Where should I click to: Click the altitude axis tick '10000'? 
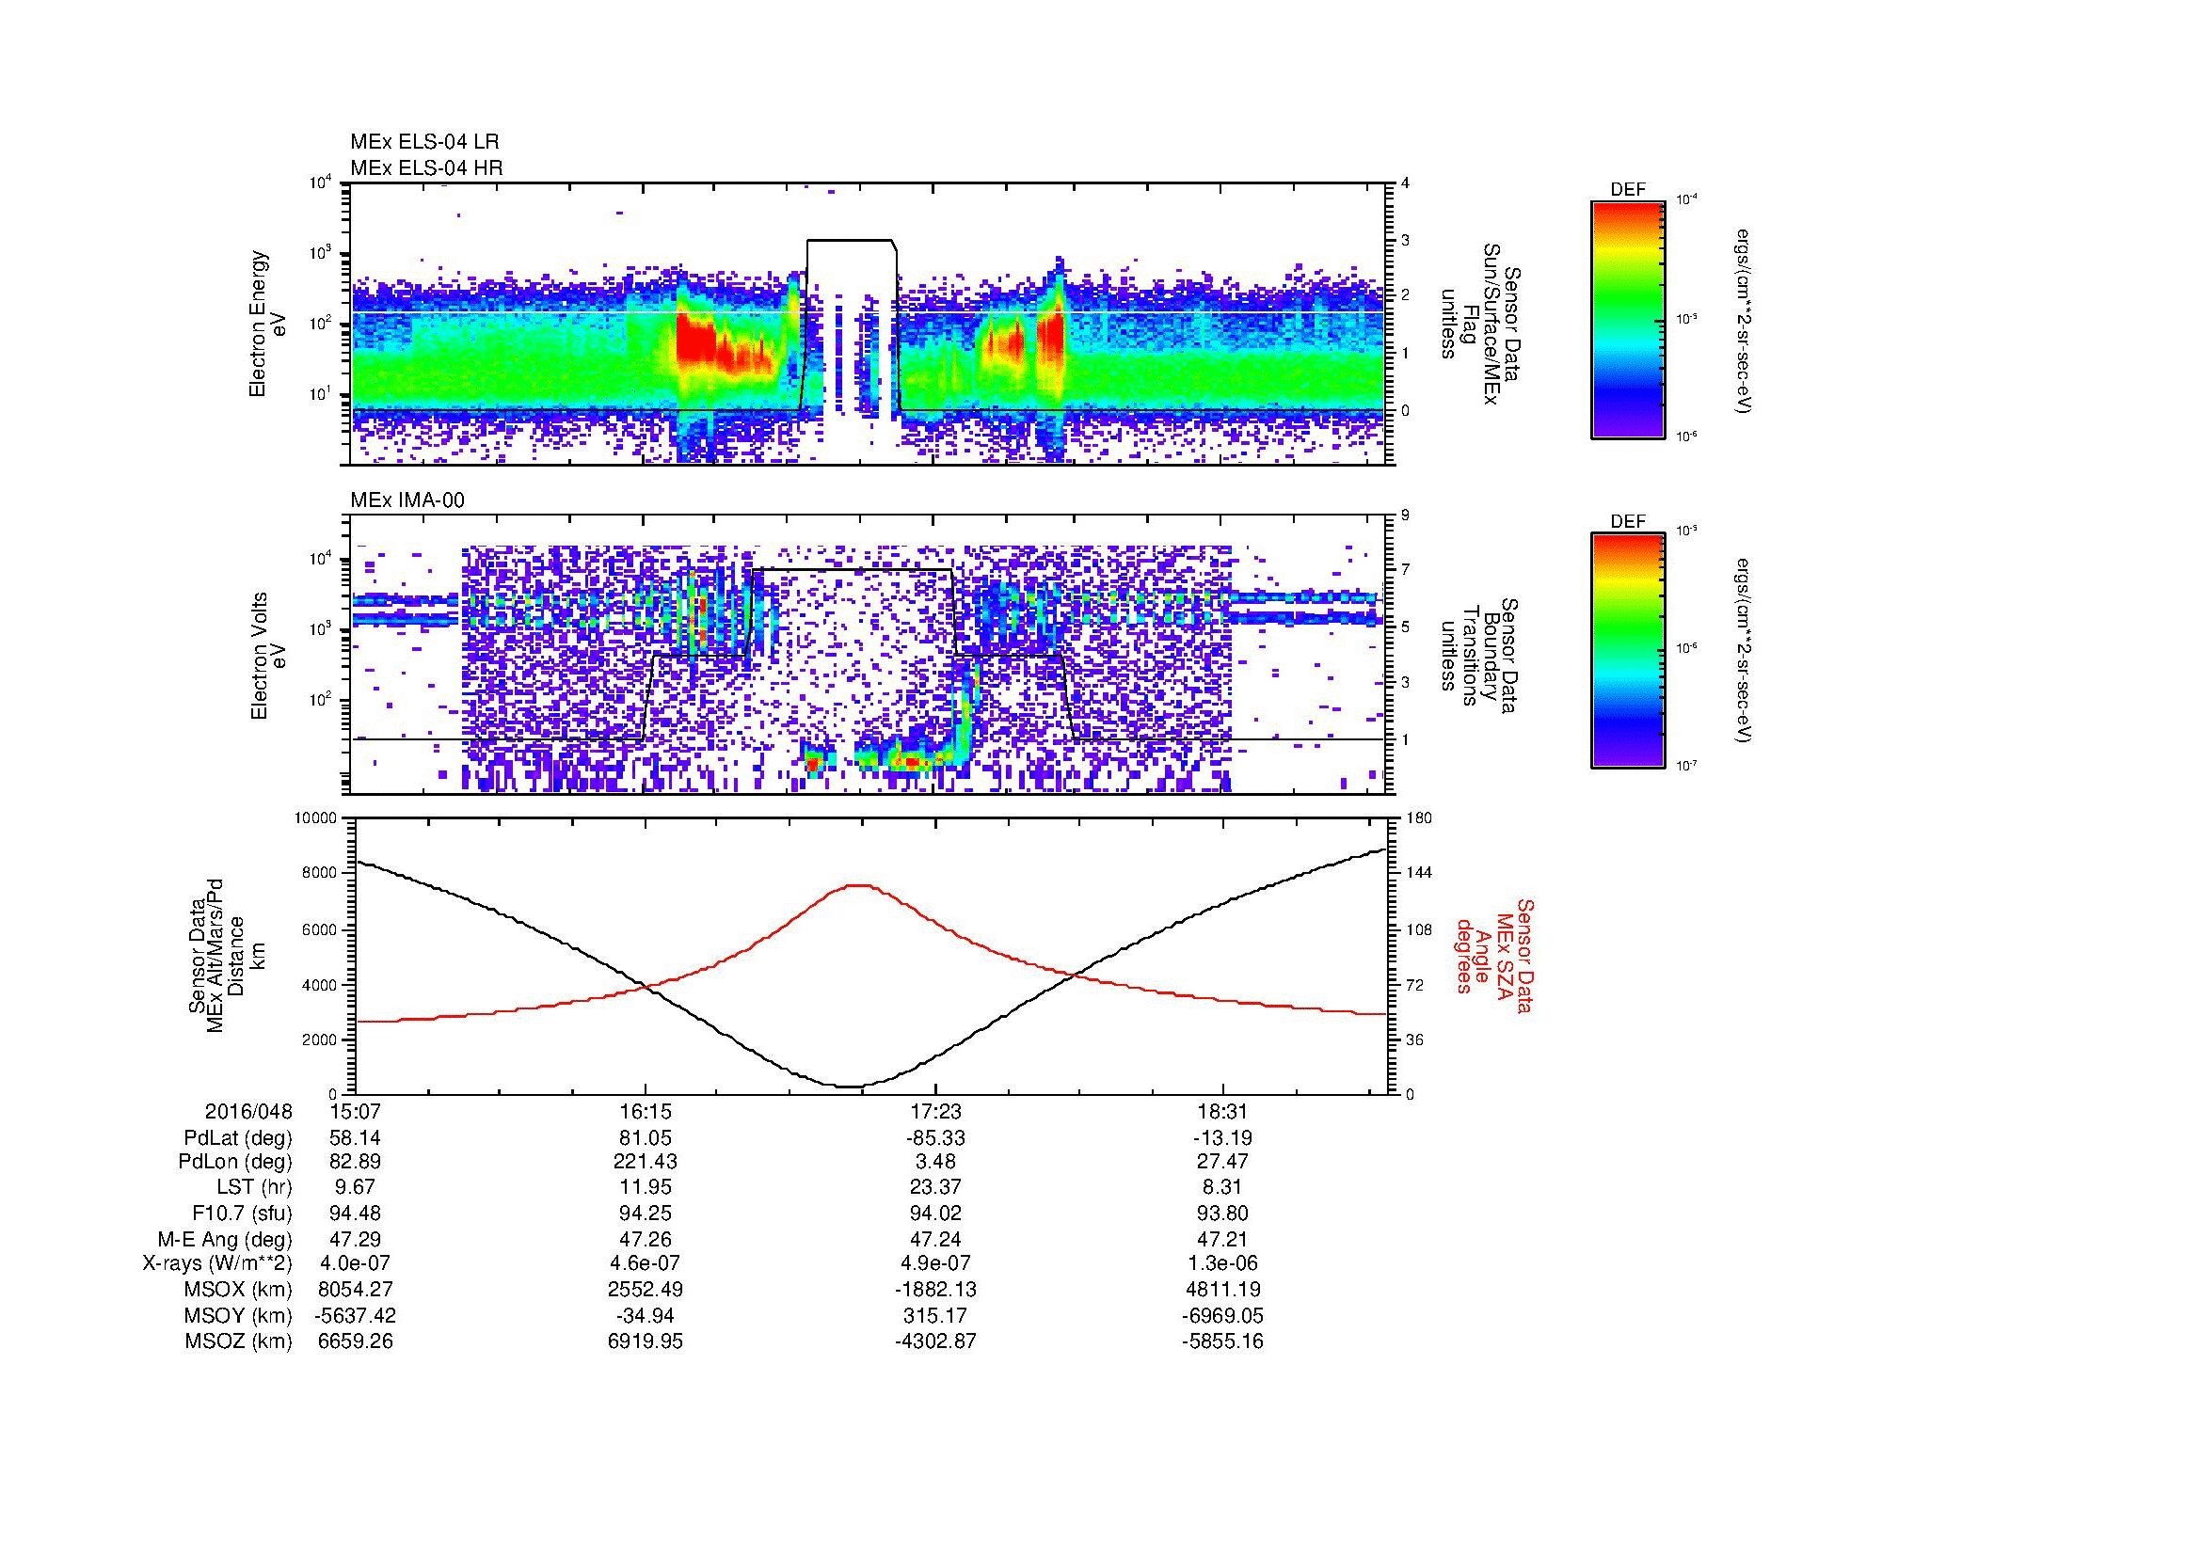click(x=315, y=818)
